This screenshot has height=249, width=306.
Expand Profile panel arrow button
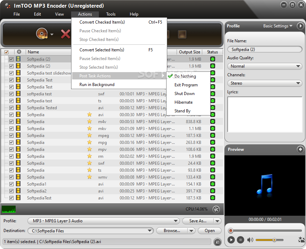pyautogui.click(x=300, y=26)
